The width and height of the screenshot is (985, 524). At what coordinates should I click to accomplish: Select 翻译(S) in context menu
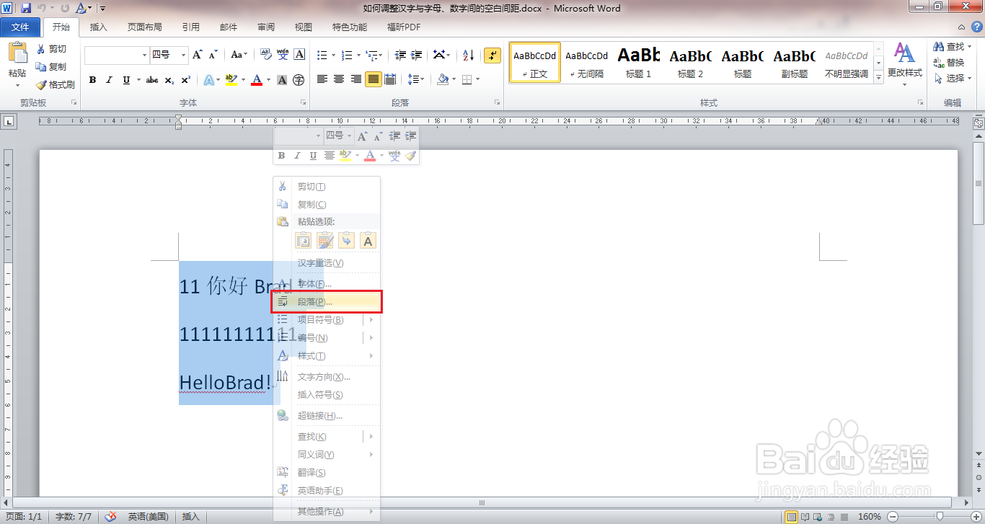[327, 473]
